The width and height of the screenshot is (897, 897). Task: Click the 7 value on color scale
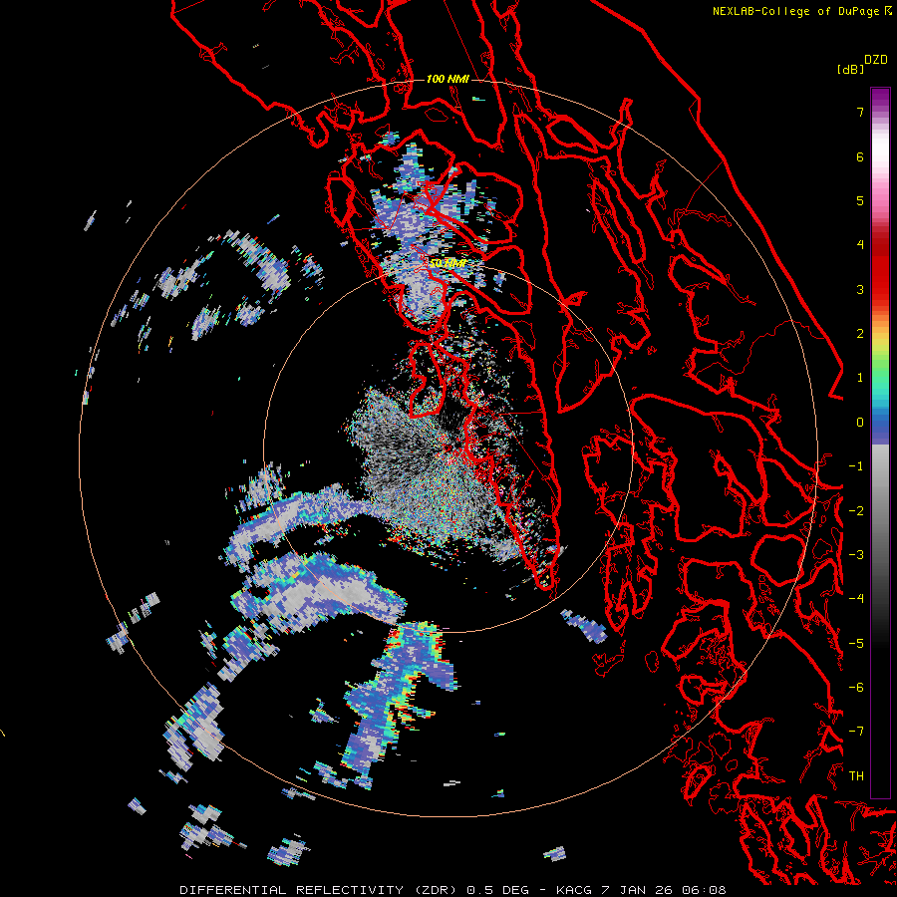[x=860, y=112]
